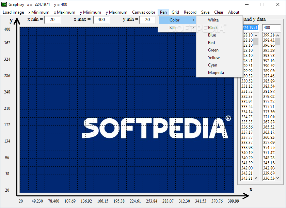Click down arrow of x data scrollbar

pyautogui.click(x=256, y=178)
